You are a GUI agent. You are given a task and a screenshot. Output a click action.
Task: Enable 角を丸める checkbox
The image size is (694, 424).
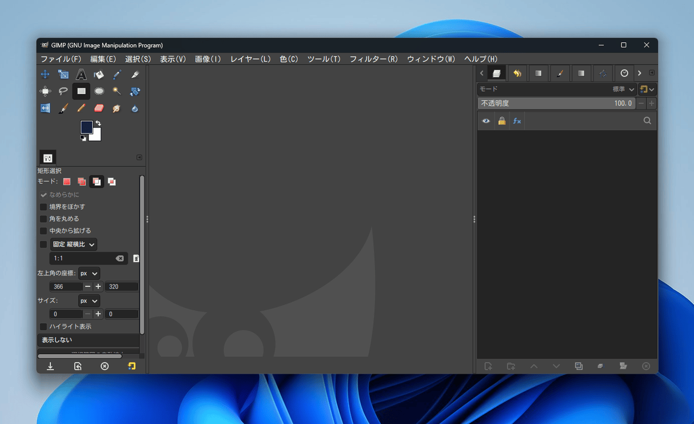coord(43,219)
